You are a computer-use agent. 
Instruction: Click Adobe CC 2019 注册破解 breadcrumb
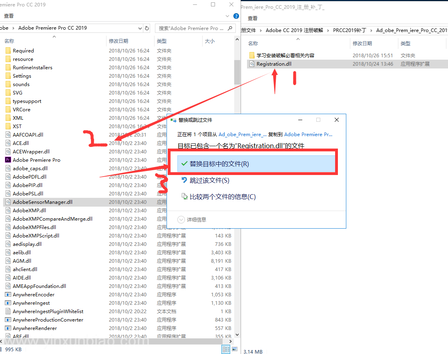coord(294,30)
